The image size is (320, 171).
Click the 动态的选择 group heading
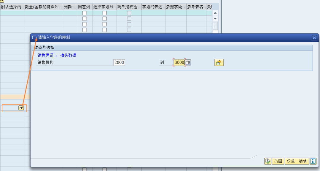(x=44, y=48)
